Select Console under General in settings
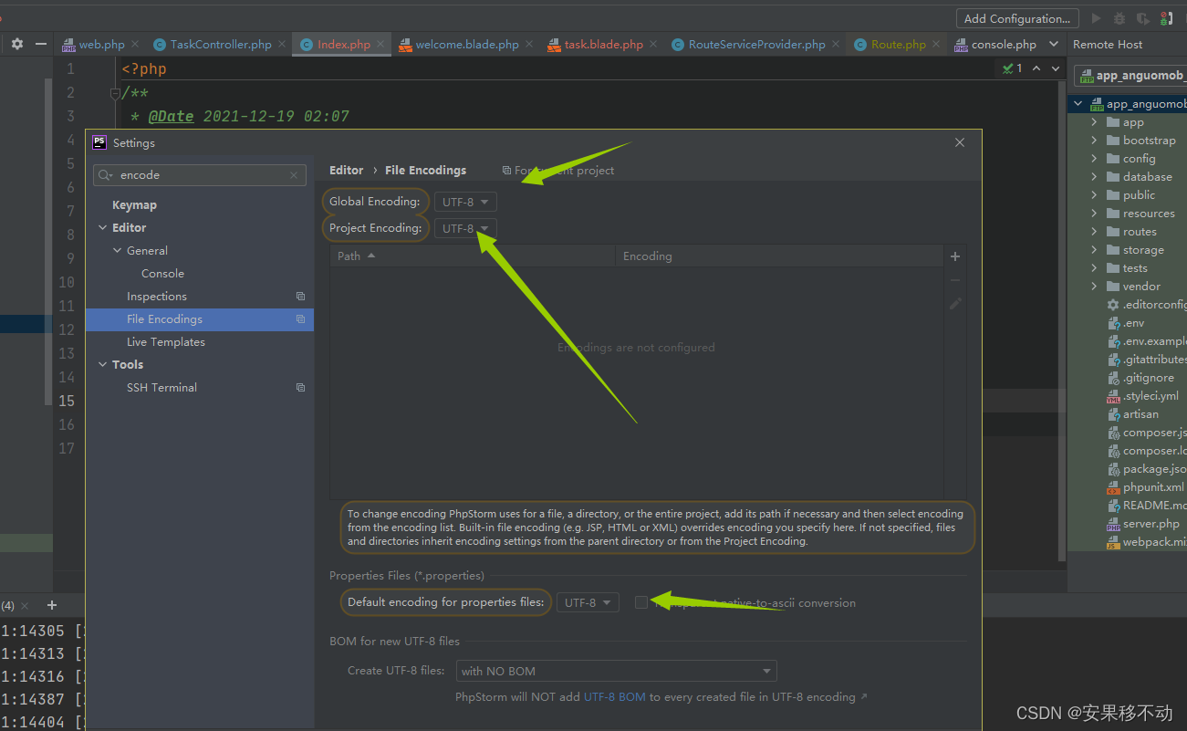 [x=162, y=274]
